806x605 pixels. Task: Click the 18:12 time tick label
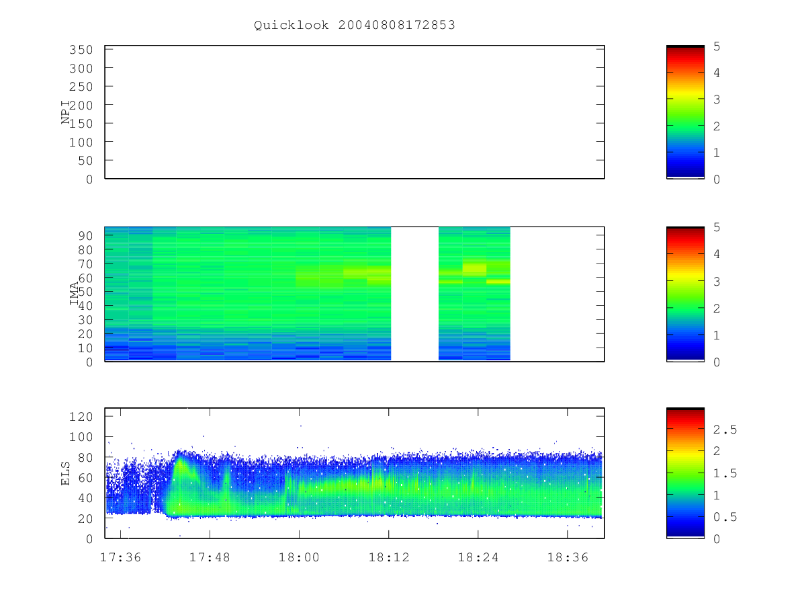tap(389, 557)
